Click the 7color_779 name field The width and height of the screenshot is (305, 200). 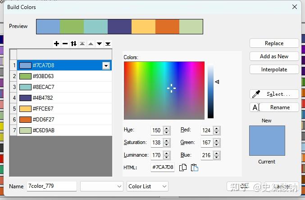click(51, 186)
